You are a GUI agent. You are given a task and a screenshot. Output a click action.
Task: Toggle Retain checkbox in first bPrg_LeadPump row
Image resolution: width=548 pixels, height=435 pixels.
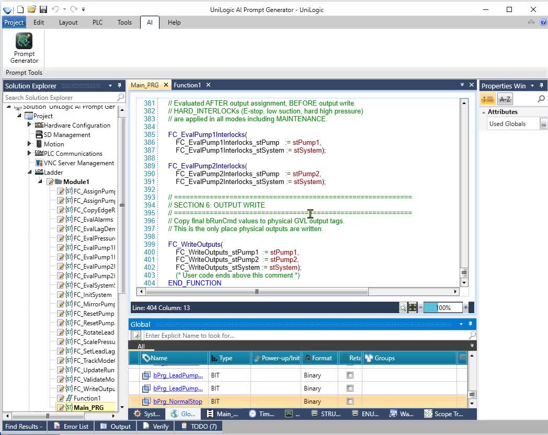(350, 375)
